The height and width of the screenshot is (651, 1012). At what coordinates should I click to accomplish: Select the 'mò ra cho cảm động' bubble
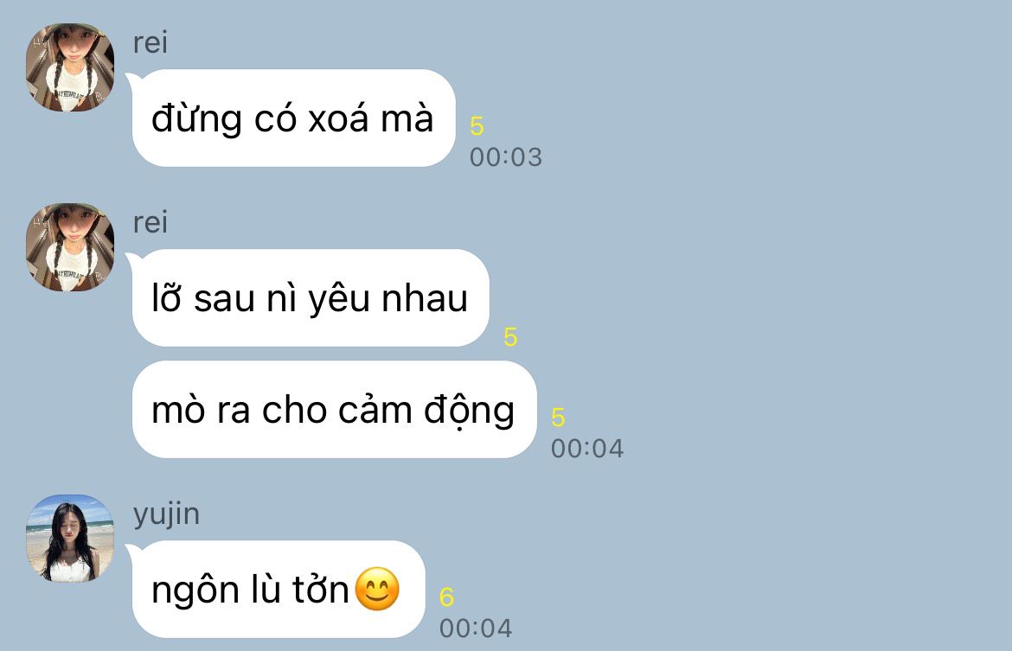pyautogui.click(x=335, y=410)
